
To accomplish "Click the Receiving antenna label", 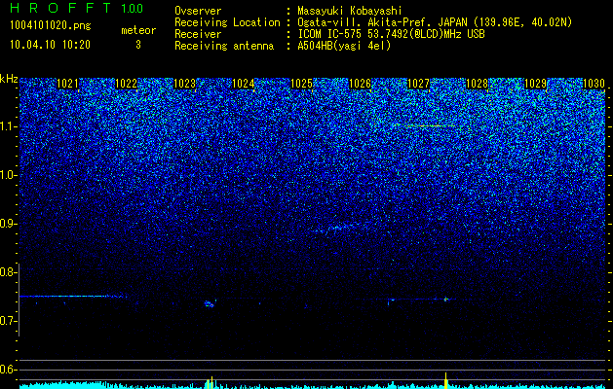I will (x=224, y=46).
